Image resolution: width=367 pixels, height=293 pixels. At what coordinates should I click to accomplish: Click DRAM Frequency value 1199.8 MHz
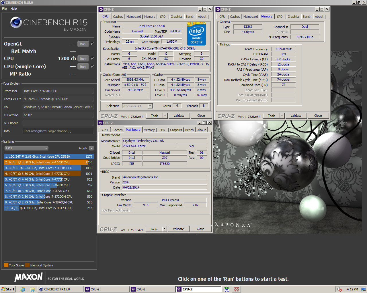(283, 49)
